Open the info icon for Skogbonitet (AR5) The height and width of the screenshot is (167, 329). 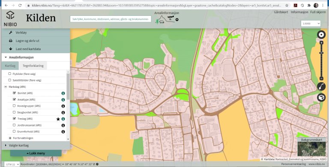click(x=63, y=113)
